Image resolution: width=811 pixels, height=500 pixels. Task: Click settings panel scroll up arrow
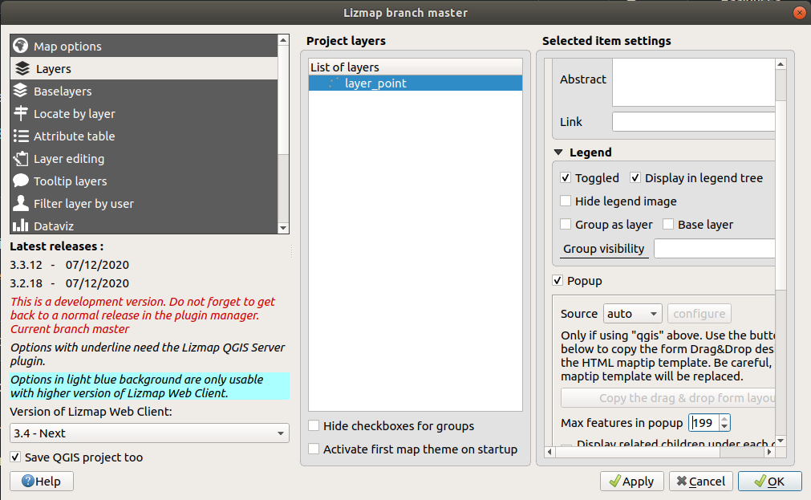(781, 64)
